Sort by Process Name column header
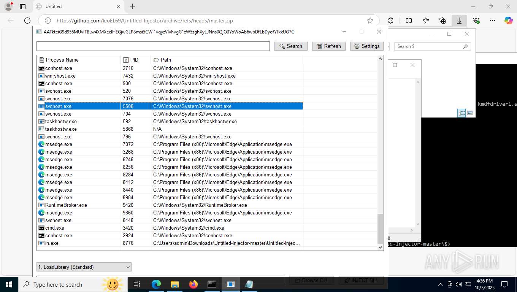Viewport: 517px width, 292px height. click(x=79, y=60)
